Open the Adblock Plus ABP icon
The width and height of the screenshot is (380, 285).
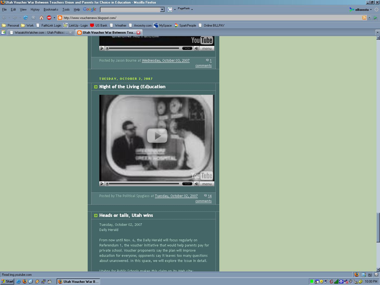coord(49,18)
